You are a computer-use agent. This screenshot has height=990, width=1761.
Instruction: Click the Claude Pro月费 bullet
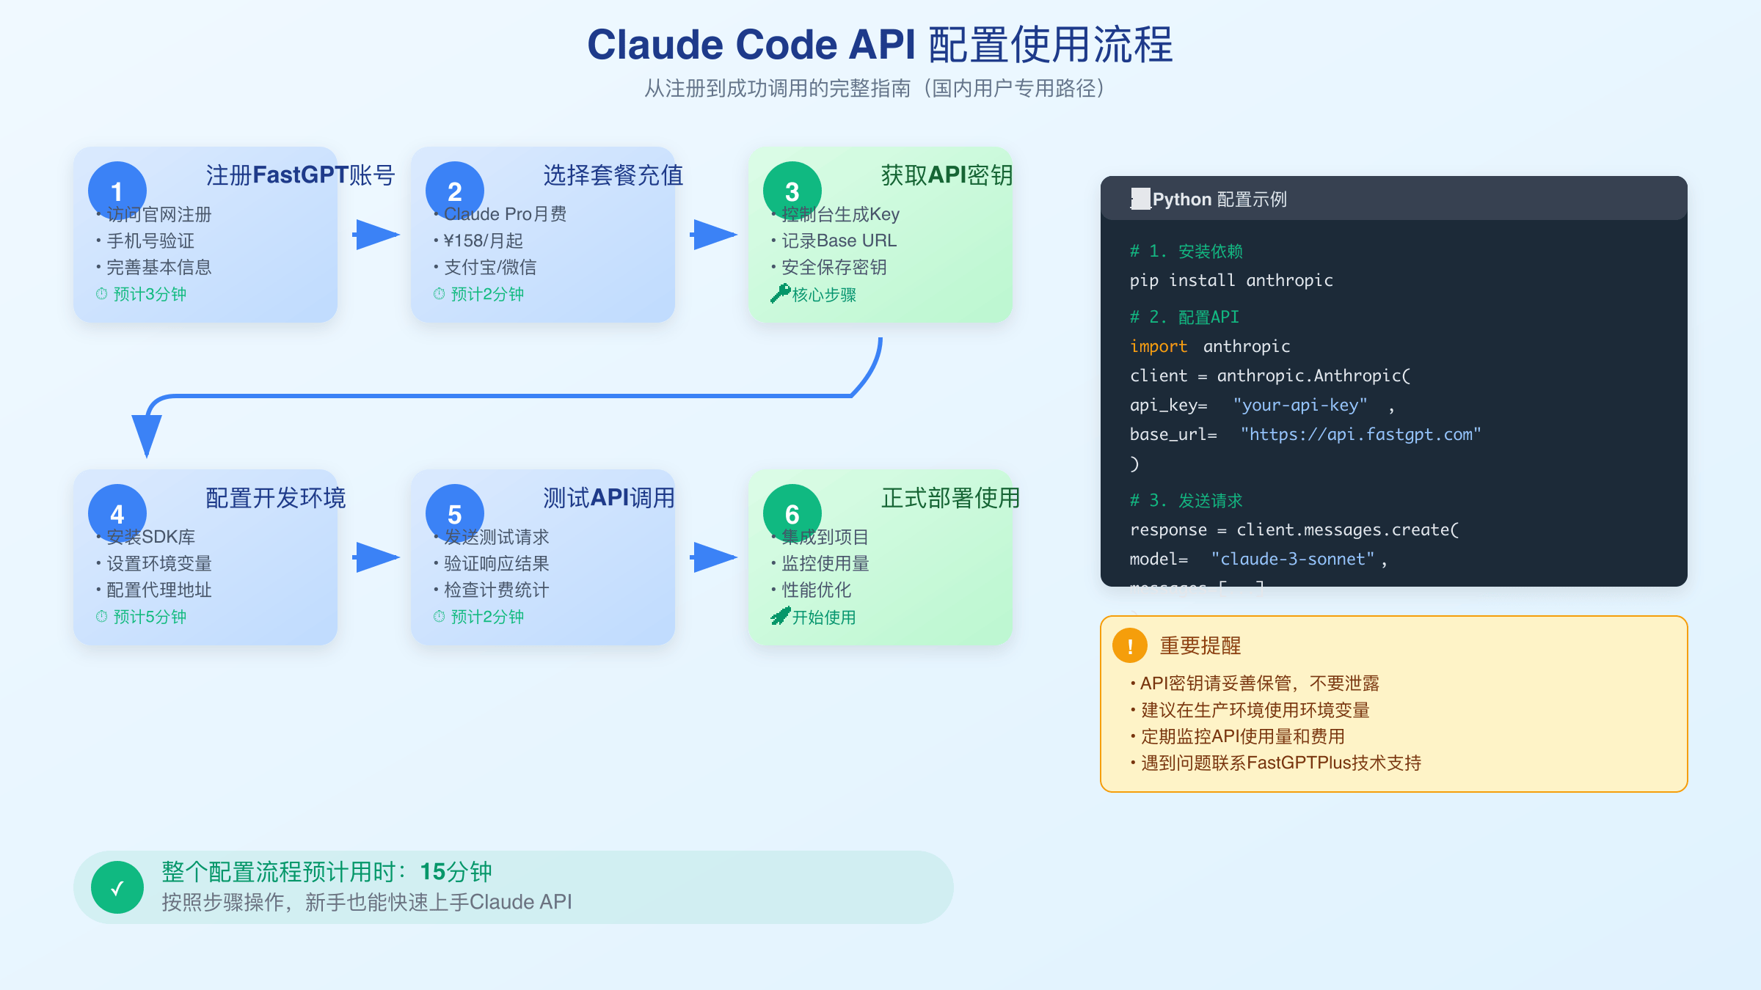(500, 214)
